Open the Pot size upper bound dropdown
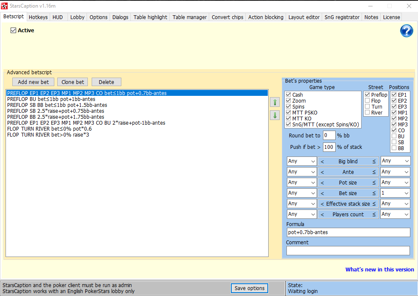 [396, 182]
